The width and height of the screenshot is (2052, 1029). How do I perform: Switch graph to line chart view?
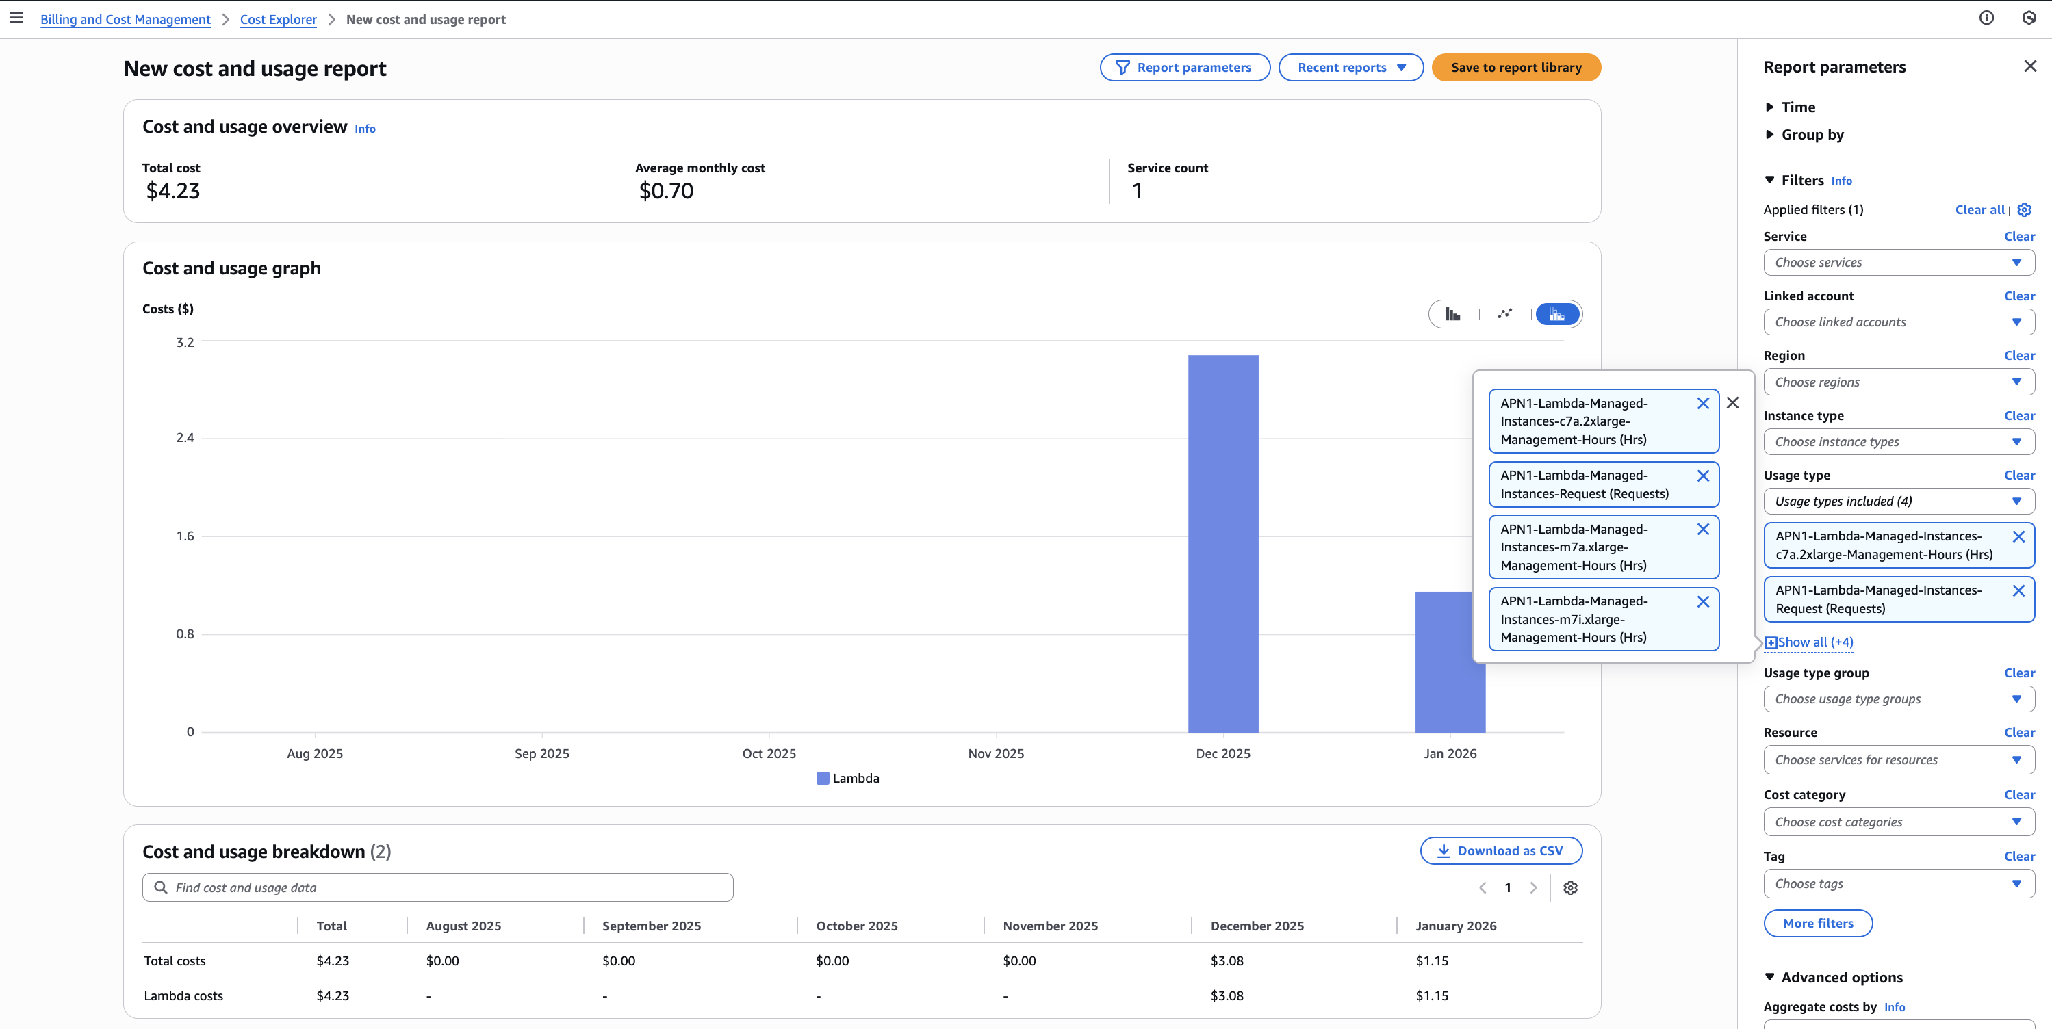tap(1504, 314)
